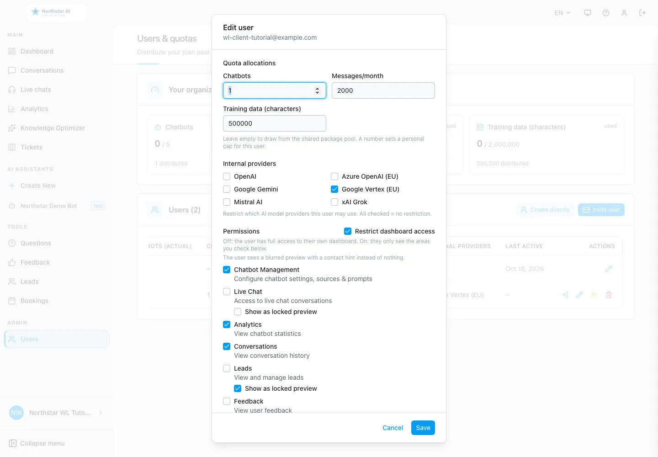Check the Mistral AI provider checkbox
Screen dimensions: 658x457
coord(227,202)
